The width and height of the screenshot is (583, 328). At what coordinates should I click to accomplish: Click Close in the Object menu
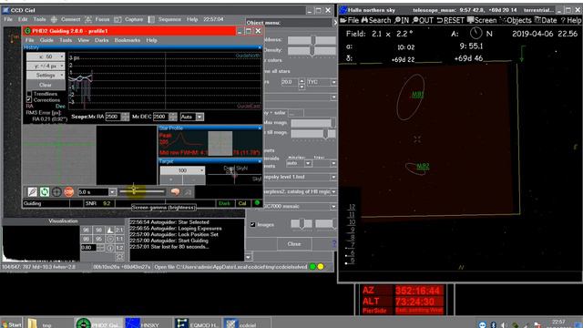293,244
